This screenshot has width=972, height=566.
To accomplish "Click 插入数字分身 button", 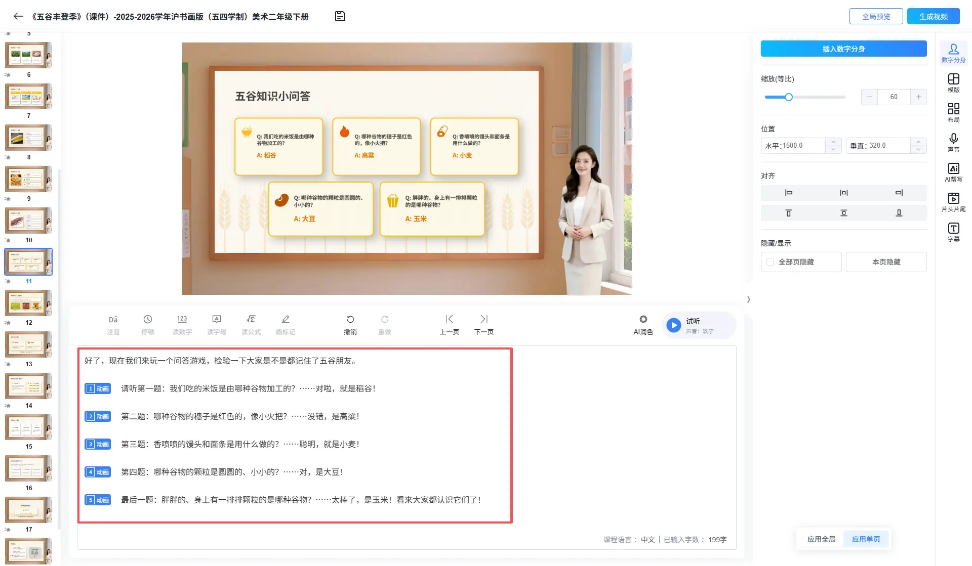I will click(x=843, y=49).
